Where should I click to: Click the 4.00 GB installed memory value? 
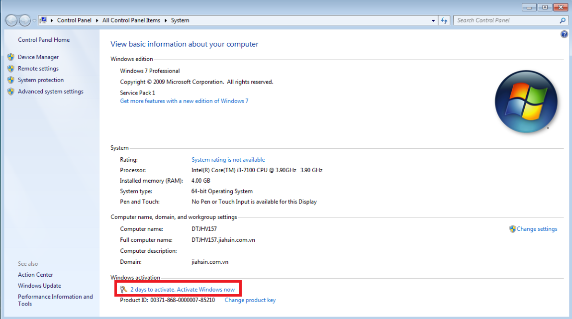click(x=201, y=181)
